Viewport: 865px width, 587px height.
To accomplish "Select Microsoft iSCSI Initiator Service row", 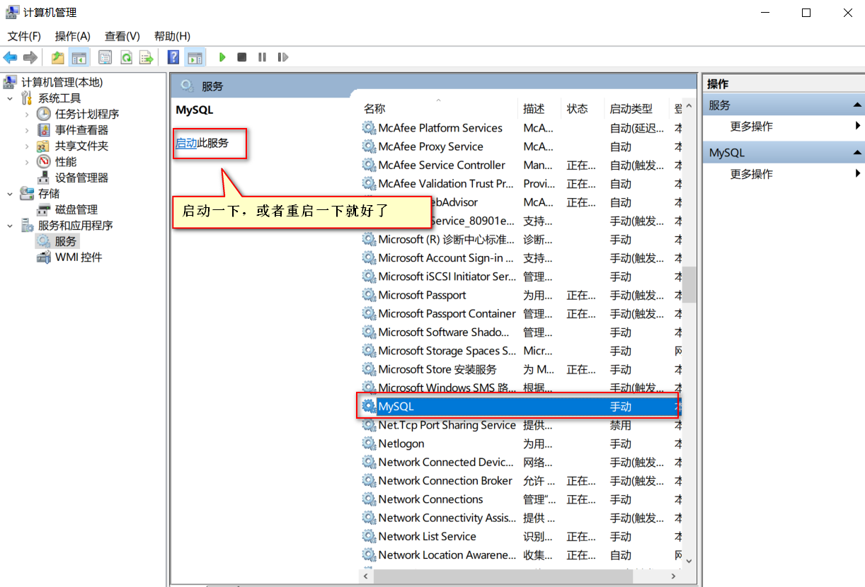I will pos(521,277).
